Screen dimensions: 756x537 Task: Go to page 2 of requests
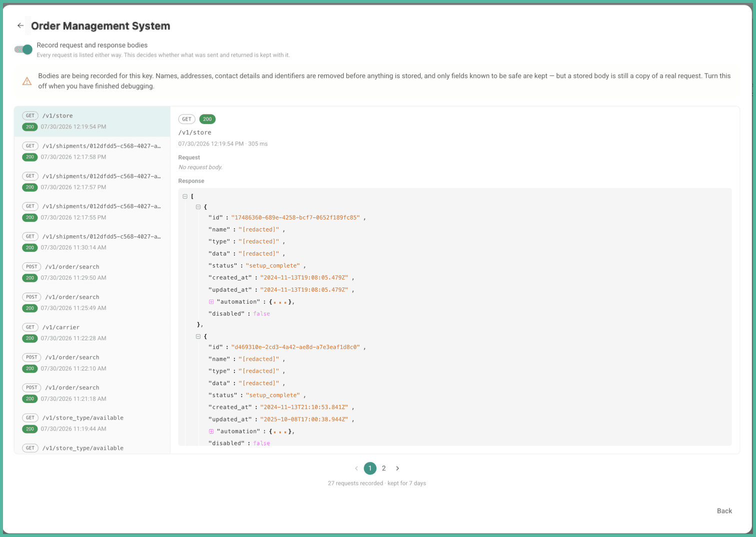click(x=384, y=468)
